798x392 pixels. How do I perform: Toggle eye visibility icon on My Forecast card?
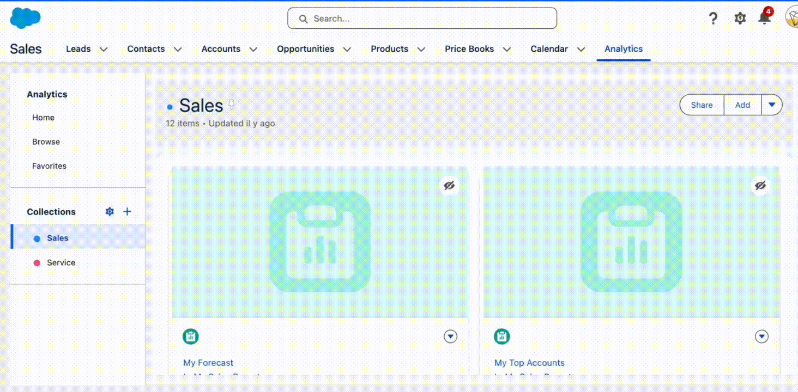point(449,186)
